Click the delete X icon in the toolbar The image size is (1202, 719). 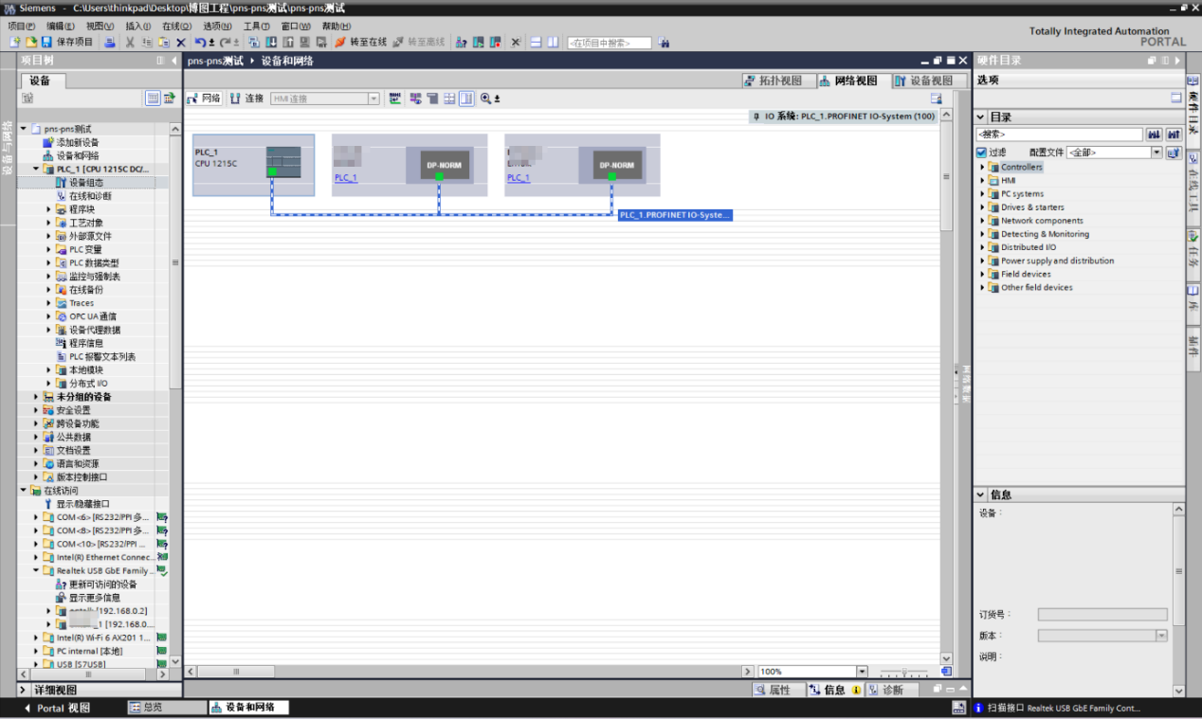(181, 43)
